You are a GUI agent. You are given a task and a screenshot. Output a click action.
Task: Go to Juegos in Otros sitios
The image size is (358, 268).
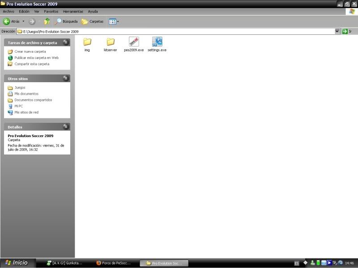20,88
